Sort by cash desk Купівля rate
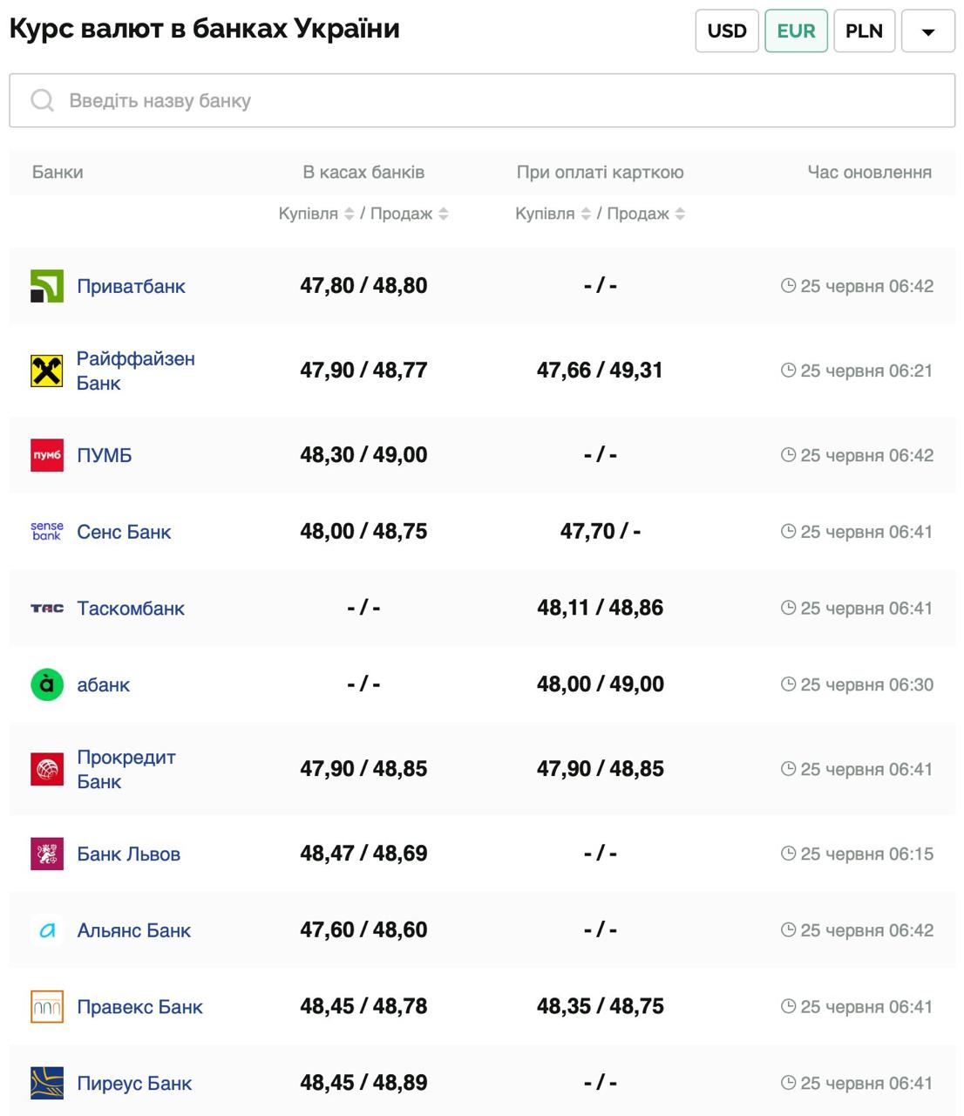Image resolution: width=964 pixels, height=1116 pixels. click(x=349, y=214)
